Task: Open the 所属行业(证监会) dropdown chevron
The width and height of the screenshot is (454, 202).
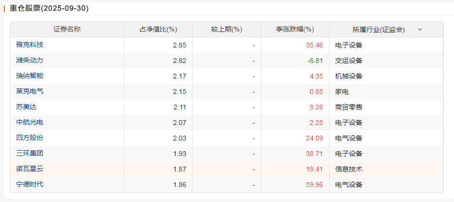Action: (x=420, y=30)
